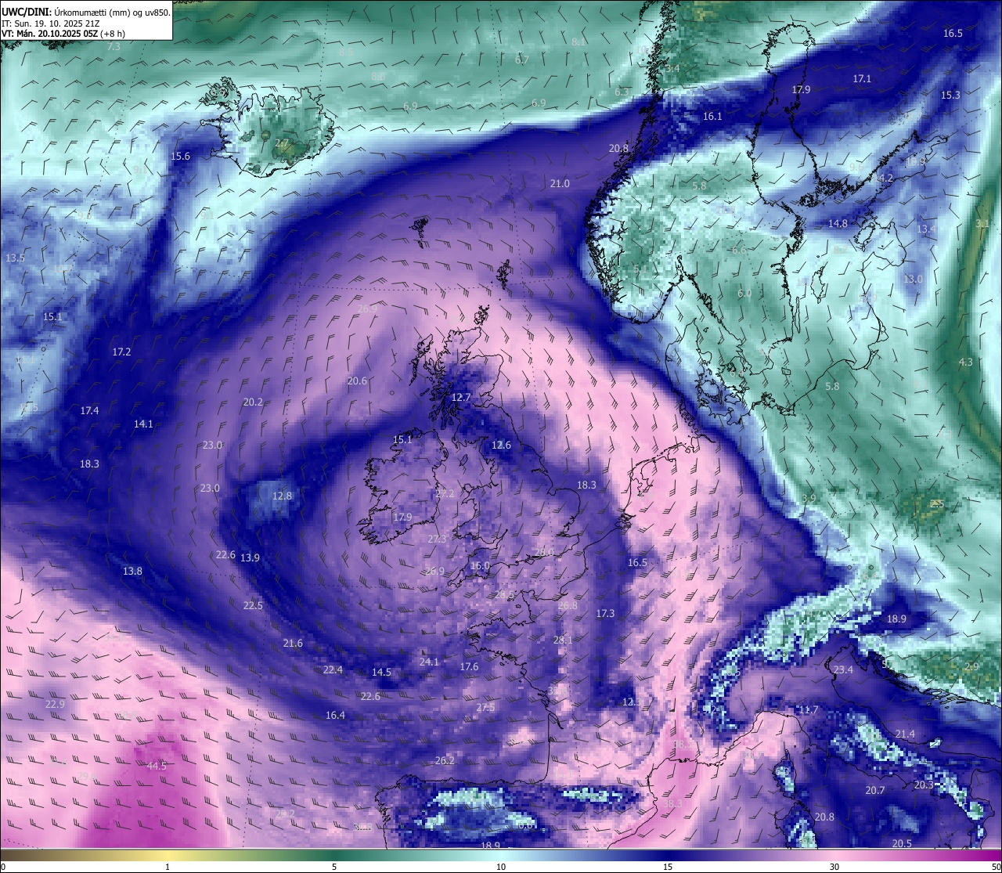Click the 17.1 value in the northeast
The height and width of the screenshot is (873, 1002).
pyautogui.click(x=862, y=78)
